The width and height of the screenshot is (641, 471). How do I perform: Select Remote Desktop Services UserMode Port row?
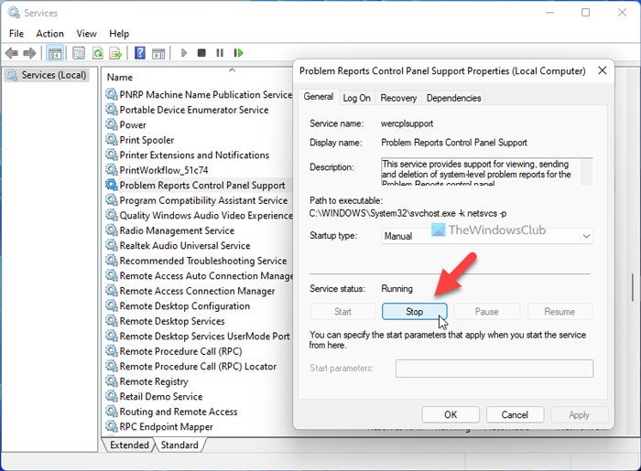coord(198,337)
